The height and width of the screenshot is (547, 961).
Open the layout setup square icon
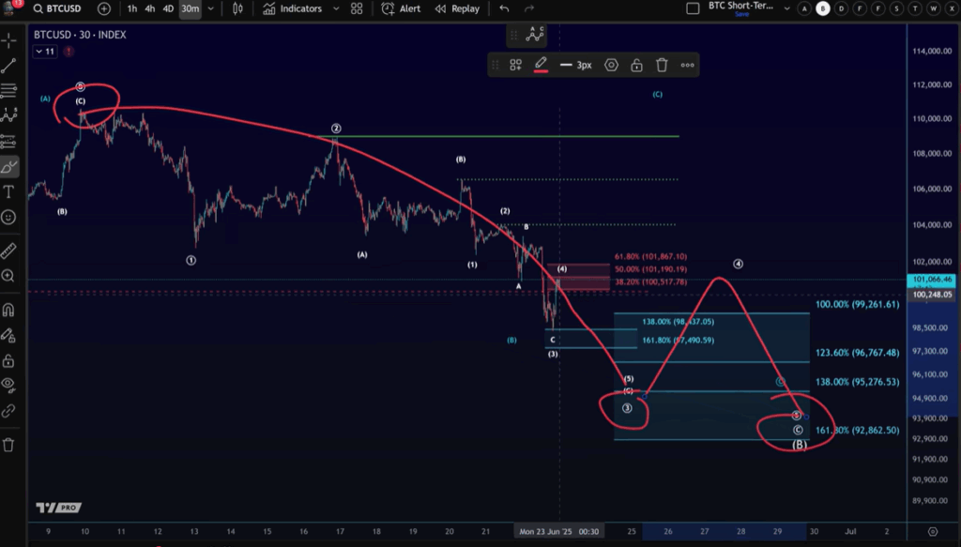click(x=693, y=8)
